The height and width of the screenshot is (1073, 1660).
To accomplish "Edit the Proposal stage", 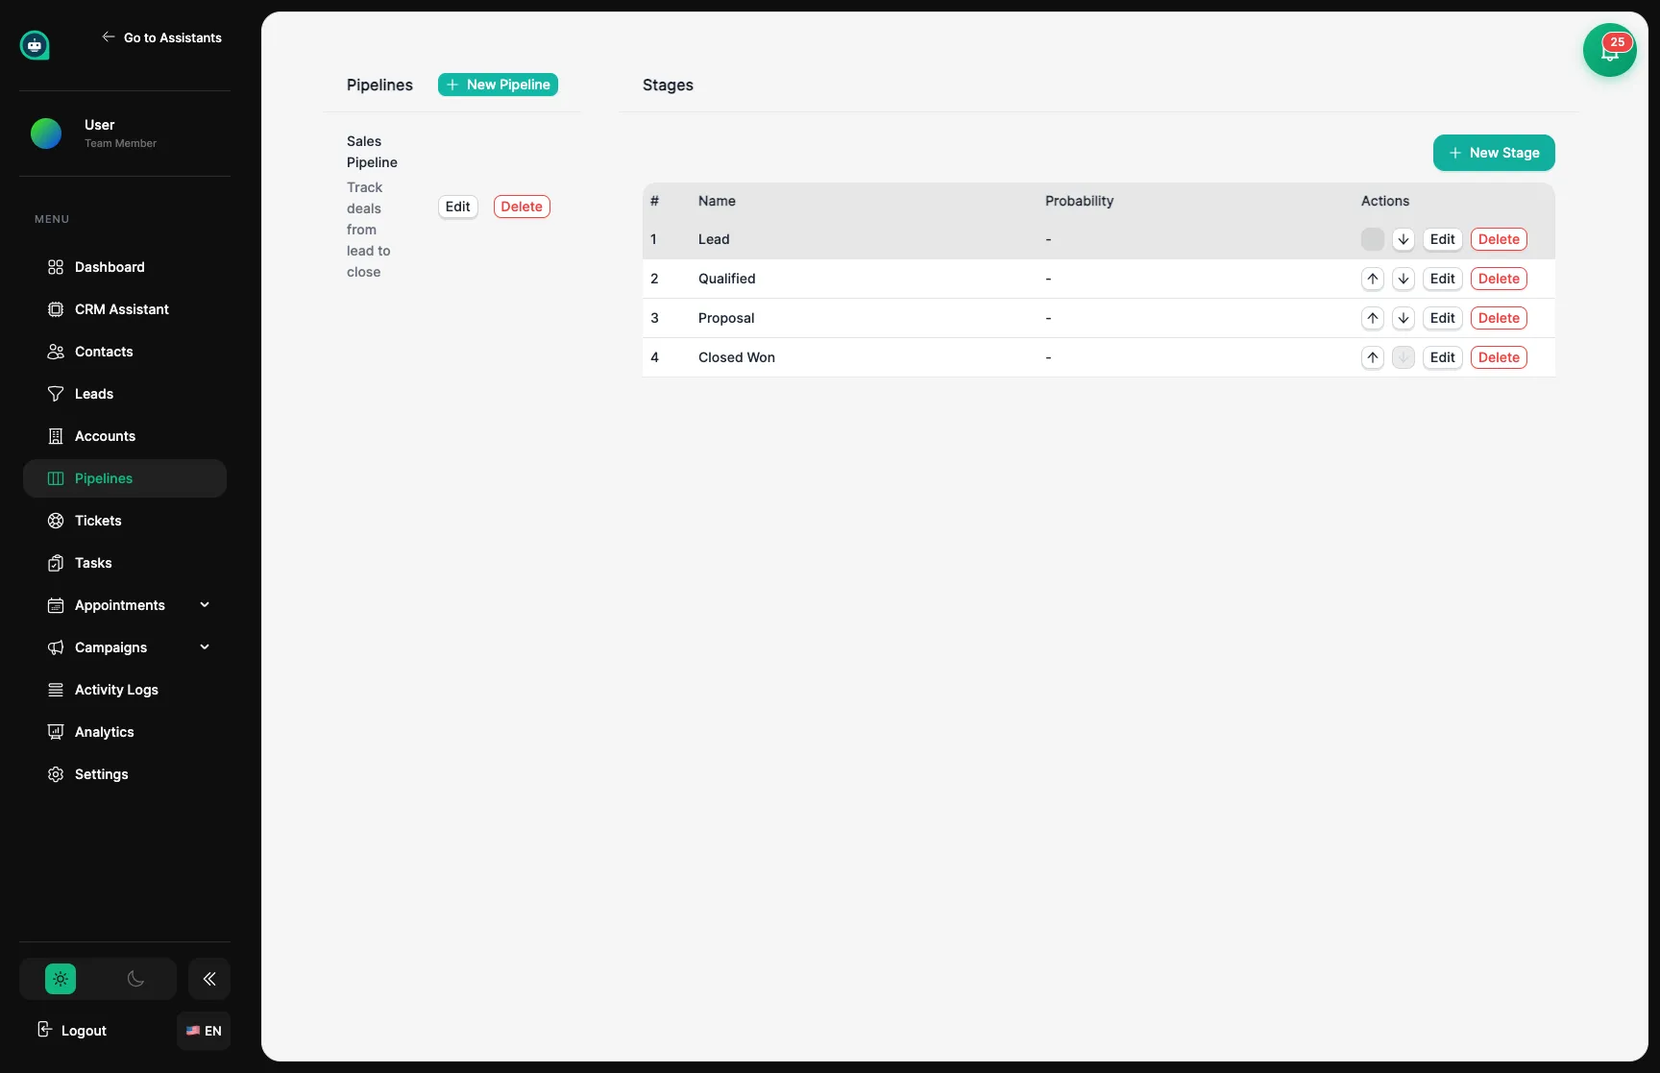I will [x=1443, y=318].
